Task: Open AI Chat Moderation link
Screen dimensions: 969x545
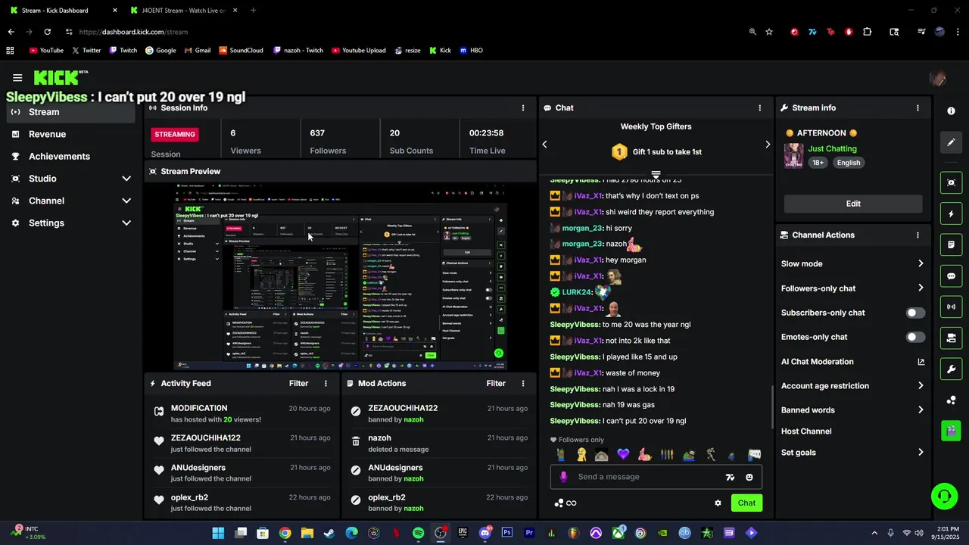Action: (x=853, y=362)
